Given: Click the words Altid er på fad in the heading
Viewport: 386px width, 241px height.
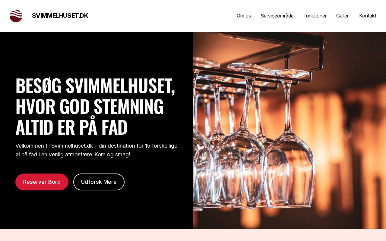Looking at the screenshot, I should pyautogui.click(x=71, y=127).
